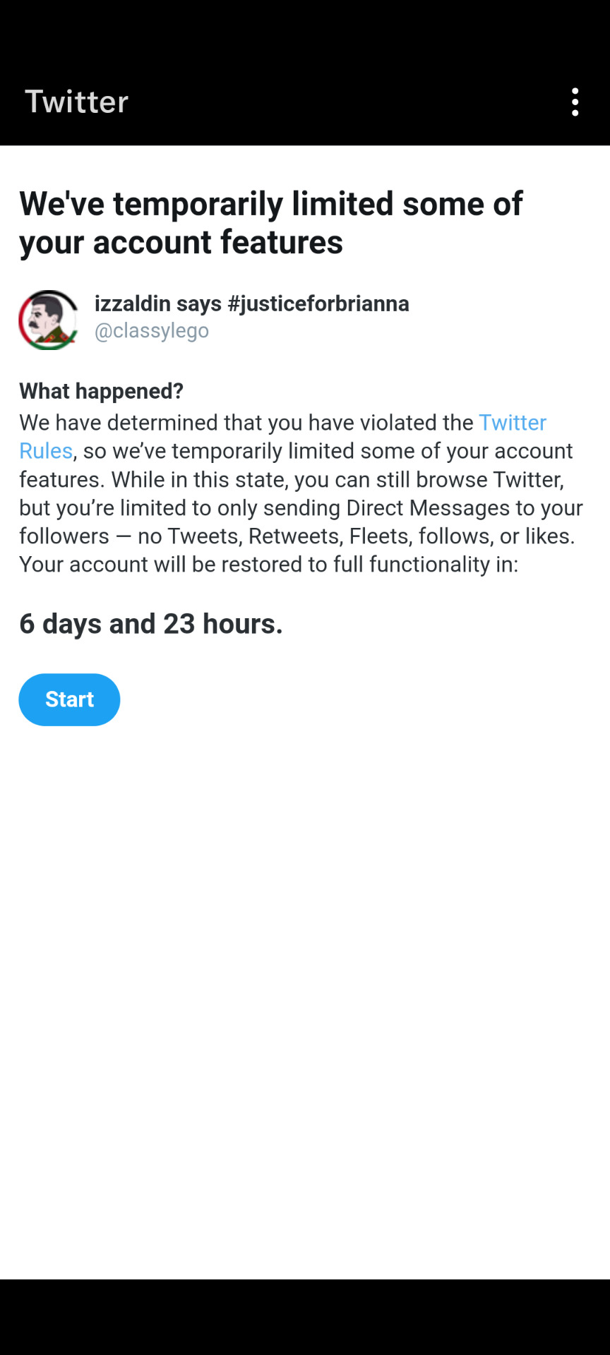Image resolution: width=610 pixels, height=1355 pixels.
Task: Tap the word Rules in the link
Action: click(46, 451)
